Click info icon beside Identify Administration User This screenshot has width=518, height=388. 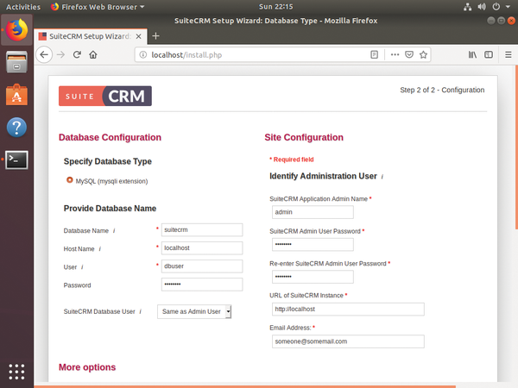click(382, 177)
